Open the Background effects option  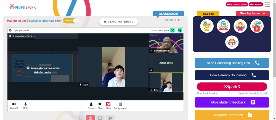(x=120, y=106)
